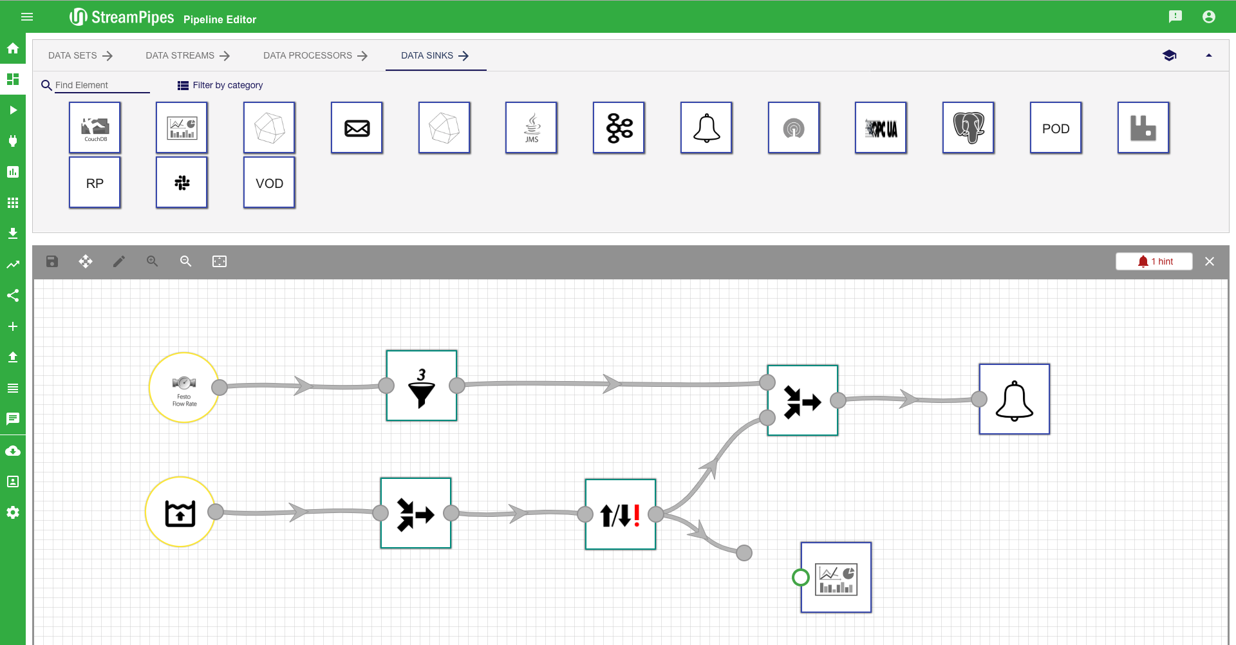Image resolution: width=1236 pixels, height=645 pixels.
Task: Open the user account menu
Action: tap(1208, 17)
